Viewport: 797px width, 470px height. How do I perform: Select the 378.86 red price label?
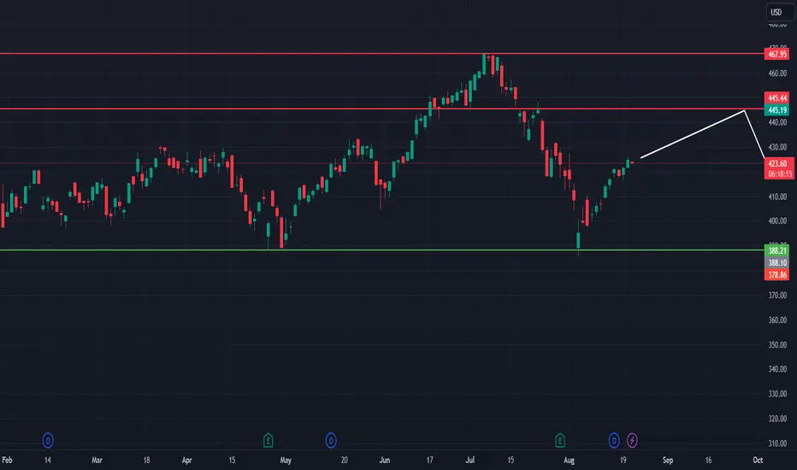pyautogui.click(x=776, y=275)
